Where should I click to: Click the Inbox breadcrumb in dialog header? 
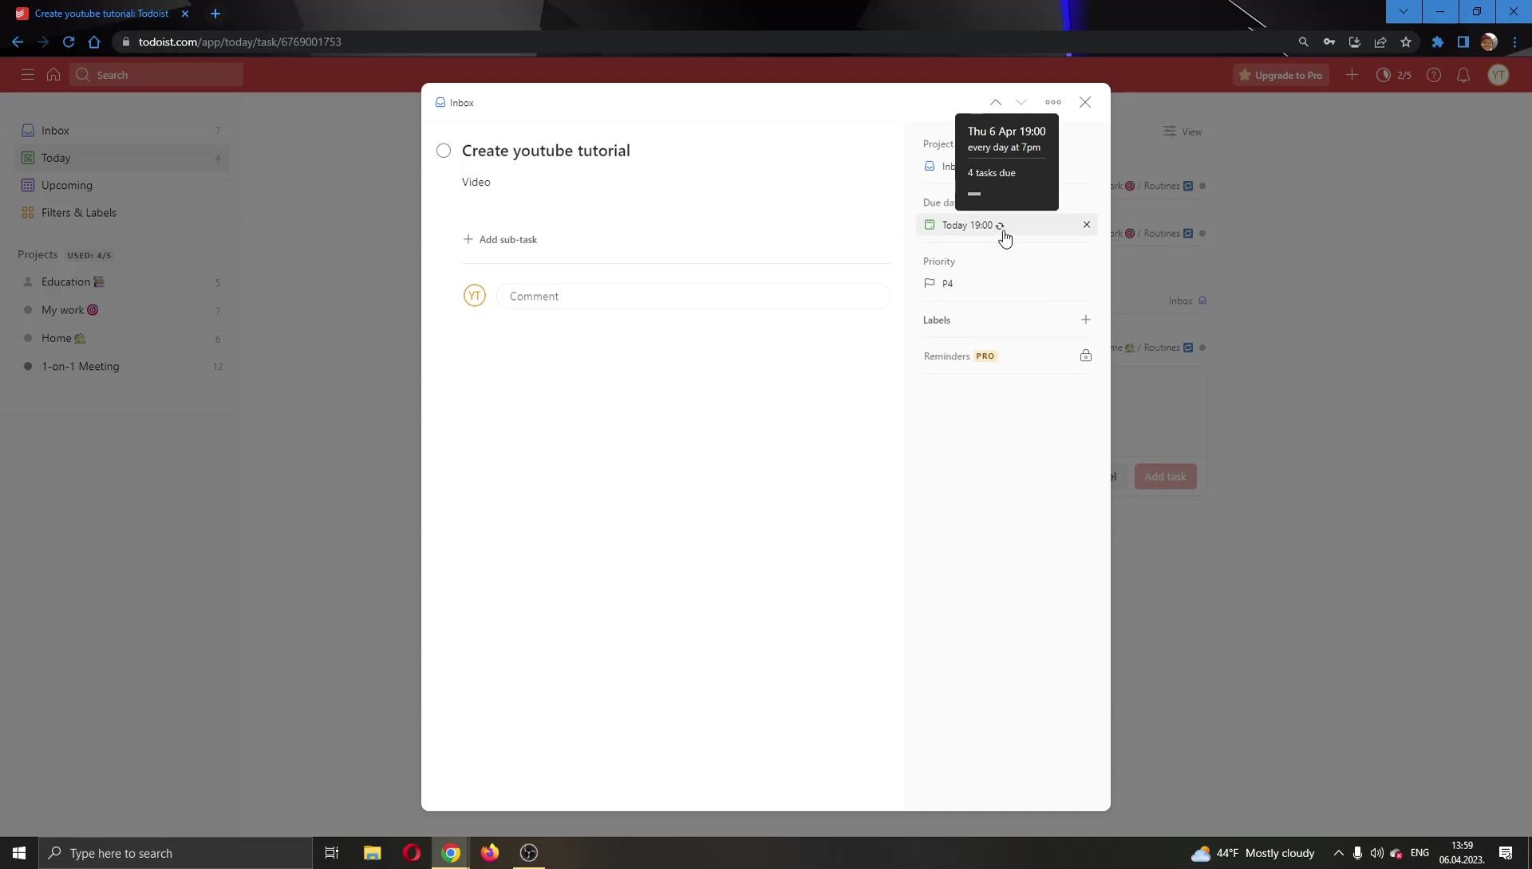[x=455, y=102]
